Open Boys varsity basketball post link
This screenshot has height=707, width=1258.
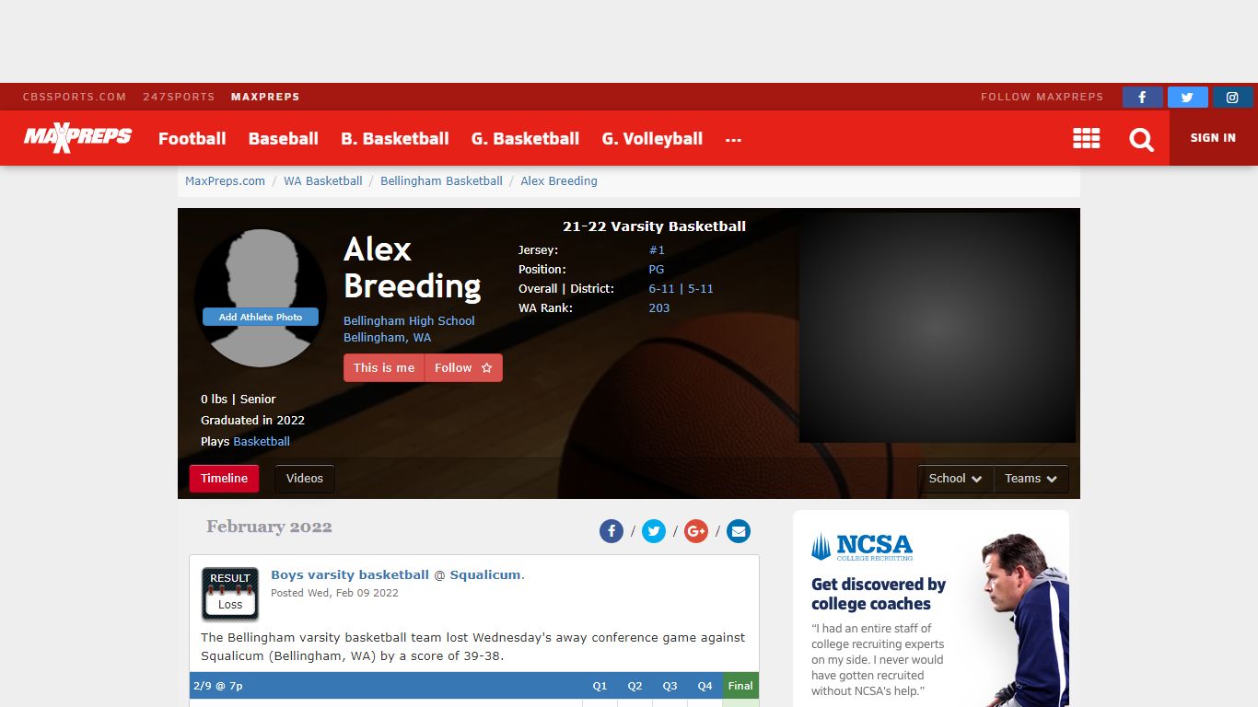[350, 575]
